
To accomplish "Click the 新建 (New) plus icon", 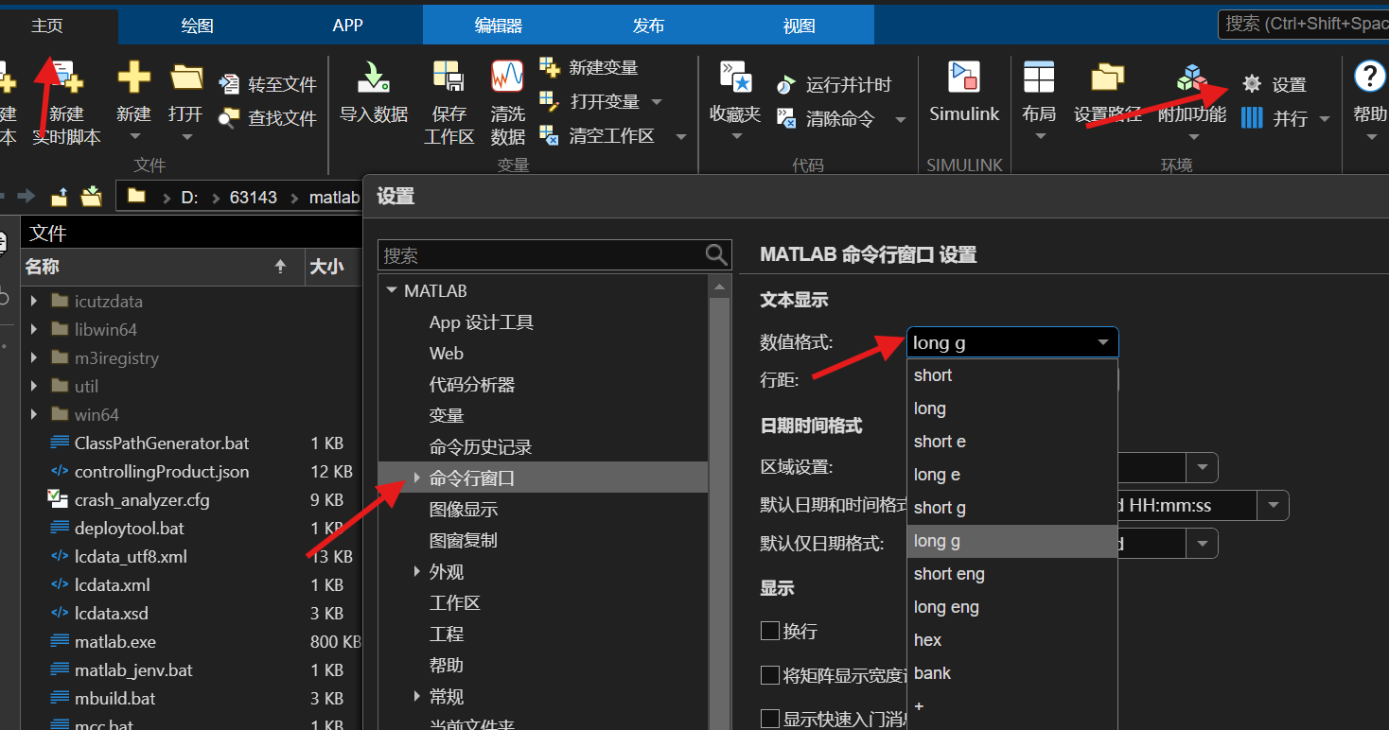I will click(x=133, y=77).
